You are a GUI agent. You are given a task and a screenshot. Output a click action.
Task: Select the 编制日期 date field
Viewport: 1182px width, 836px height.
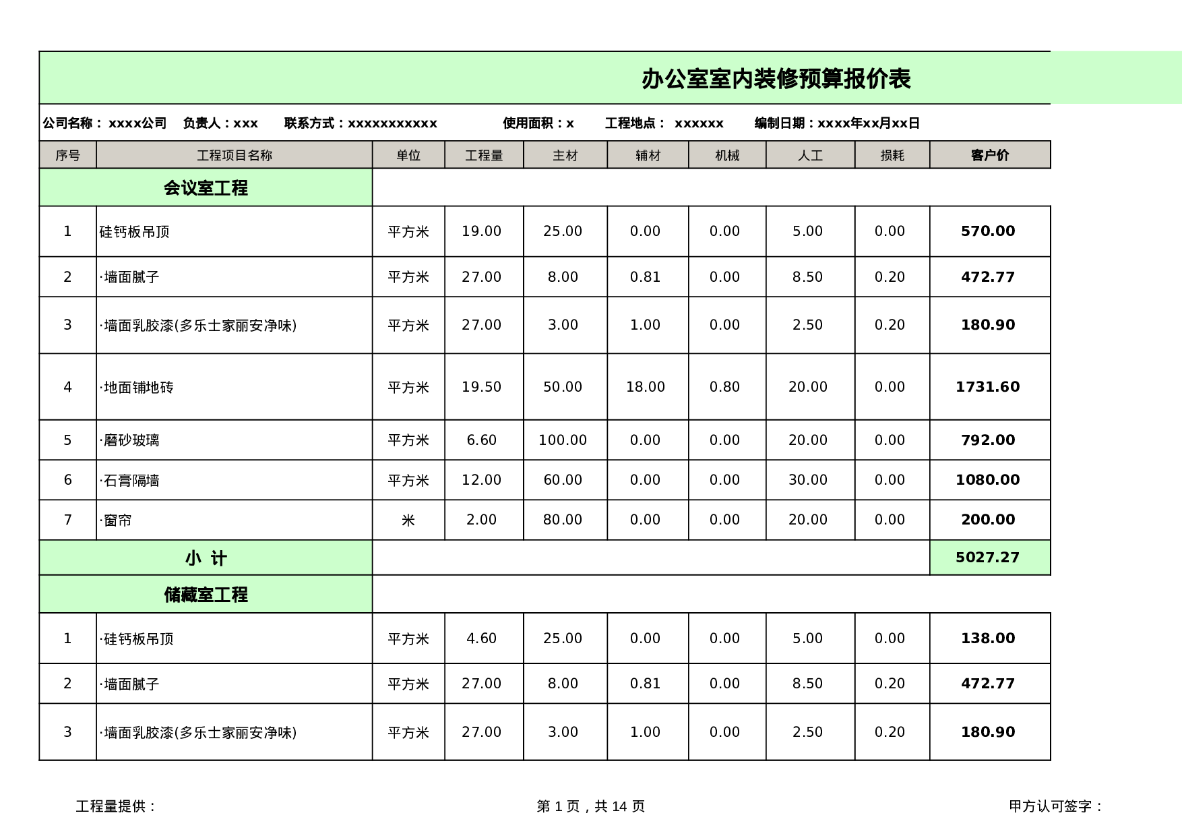pyautogui.click(x=836, y=123)
